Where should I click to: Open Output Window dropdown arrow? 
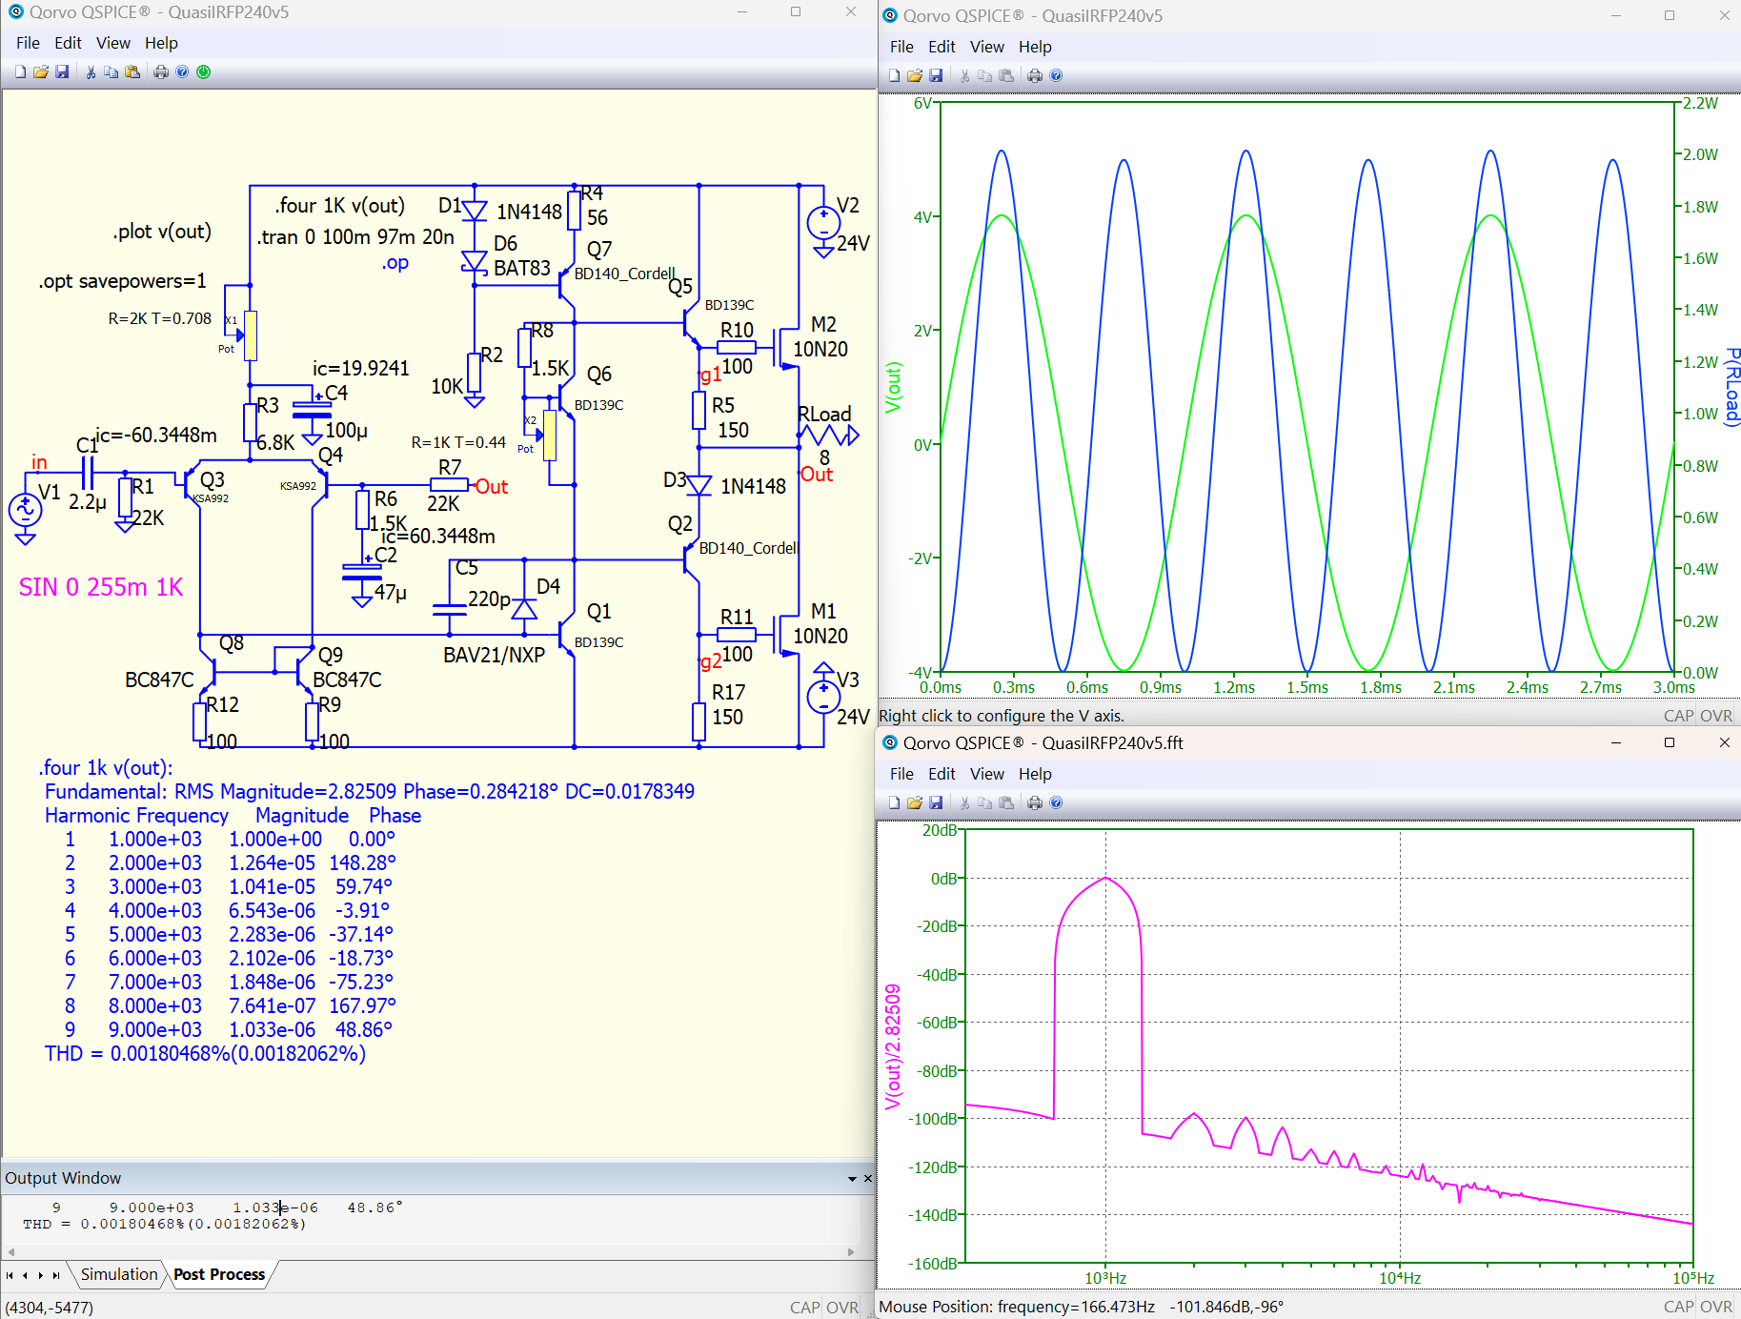[x=852, y=1179]
